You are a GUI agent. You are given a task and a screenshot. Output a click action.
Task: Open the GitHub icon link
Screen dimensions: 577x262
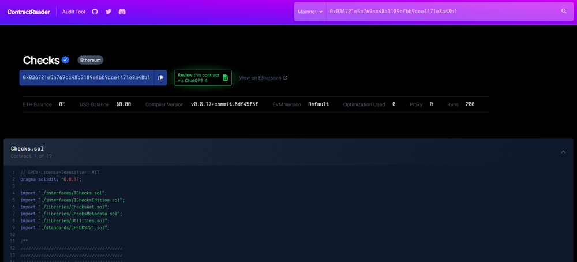(x=95, y=12)
